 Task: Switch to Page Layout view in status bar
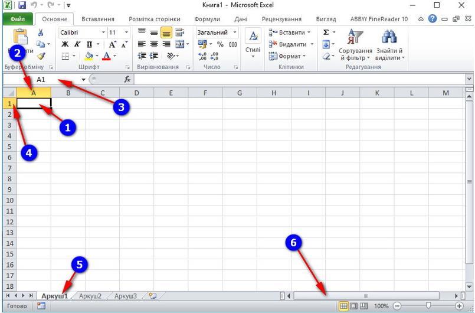(353, 306)
